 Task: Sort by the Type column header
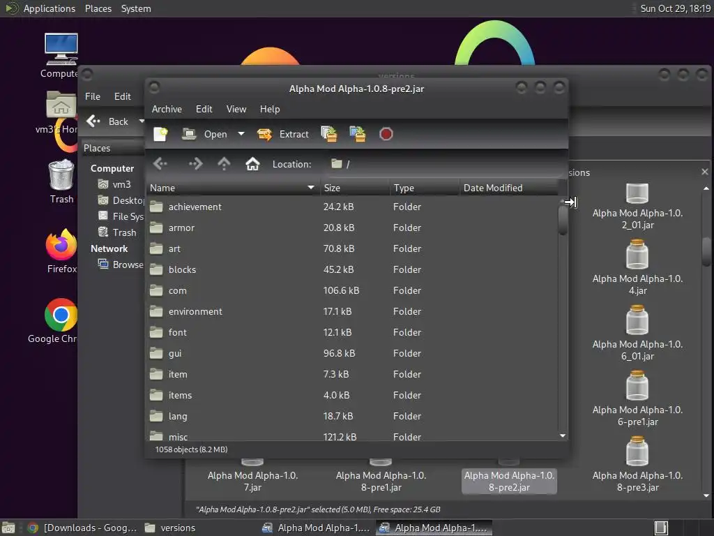click(x=425, y=188)
